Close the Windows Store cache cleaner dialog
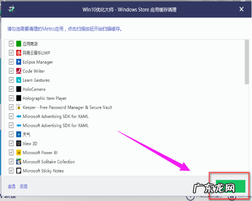The image size is (252, 201). pyautogui.click(x=241, y=9)
